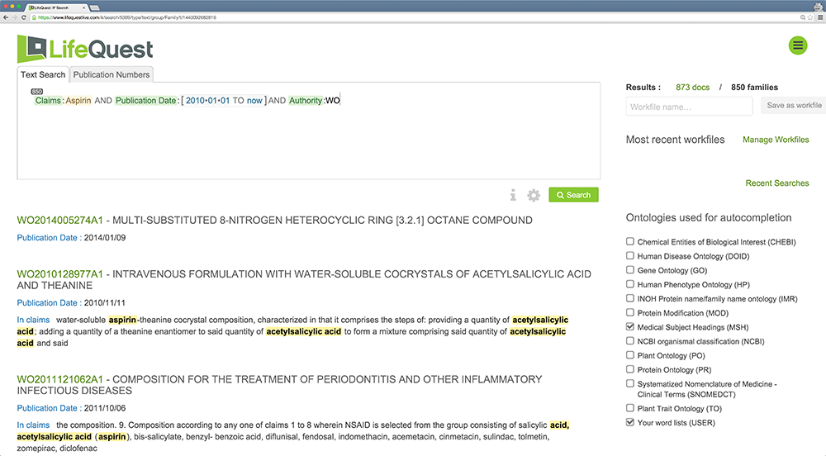The width and height of the screenshot is (826, 456).
Task: Enable Protein Ontology (PR) checkbox
Action: (630, 369)
